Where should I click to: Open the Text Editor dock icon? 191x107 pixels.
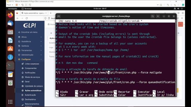coord(10,74)
